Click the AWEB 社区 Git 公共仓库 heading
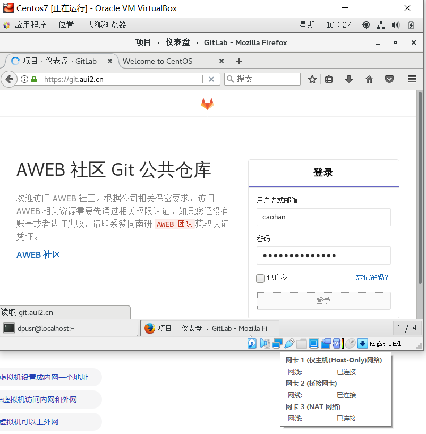Viewport: 426px width, 434px height. pyautogui.click(x=114, y=169)
